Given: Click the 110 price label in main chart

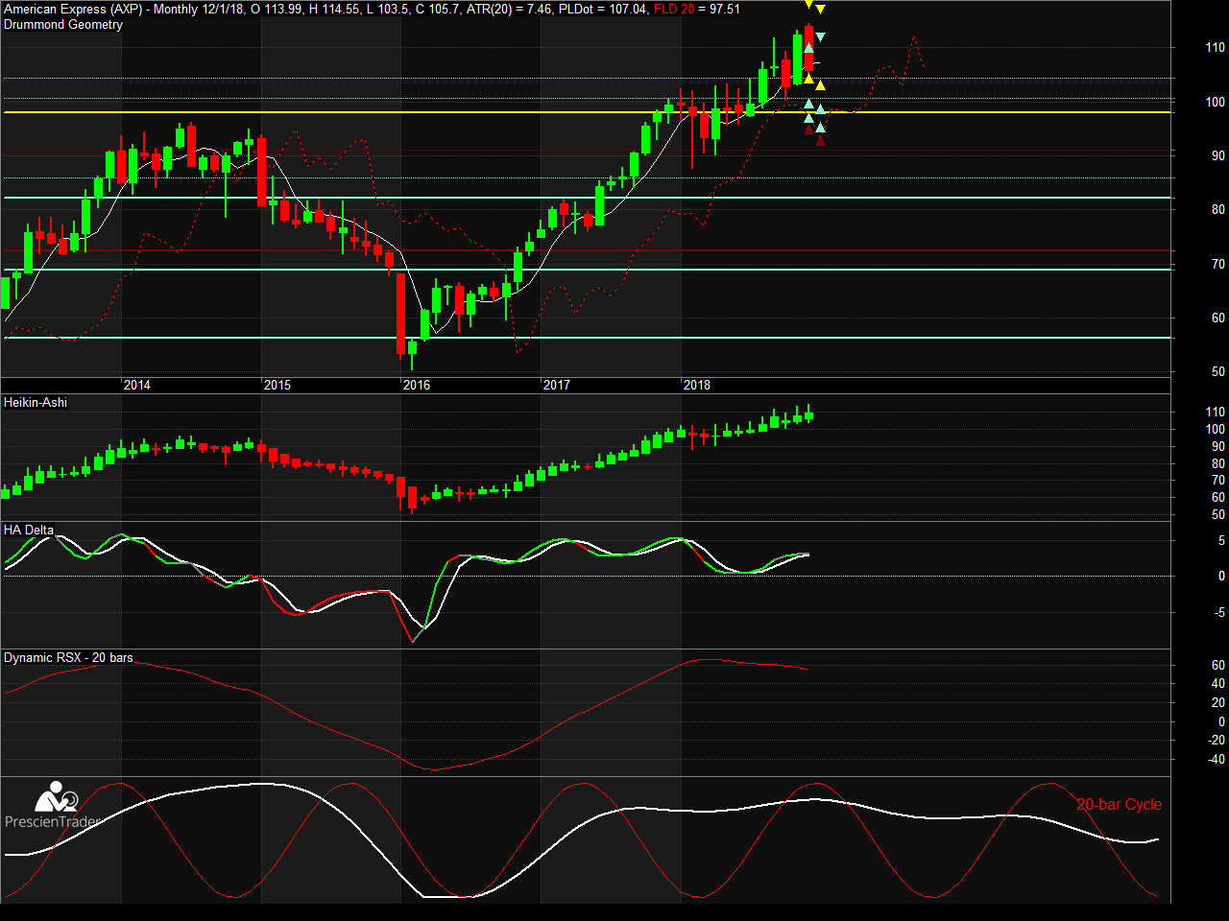Looking at the screenshot, I should point(1215,47).
